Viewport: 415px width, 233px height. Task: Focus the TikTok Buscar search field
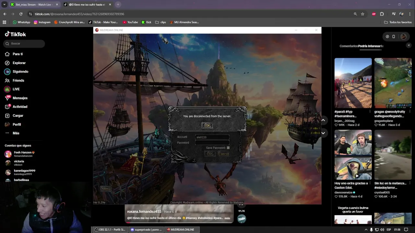click(x=25, y=43)
